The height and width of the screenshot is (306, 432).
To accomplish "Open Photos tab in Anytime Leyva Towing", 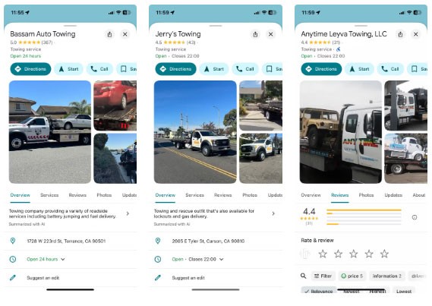I will coord(366,195).
